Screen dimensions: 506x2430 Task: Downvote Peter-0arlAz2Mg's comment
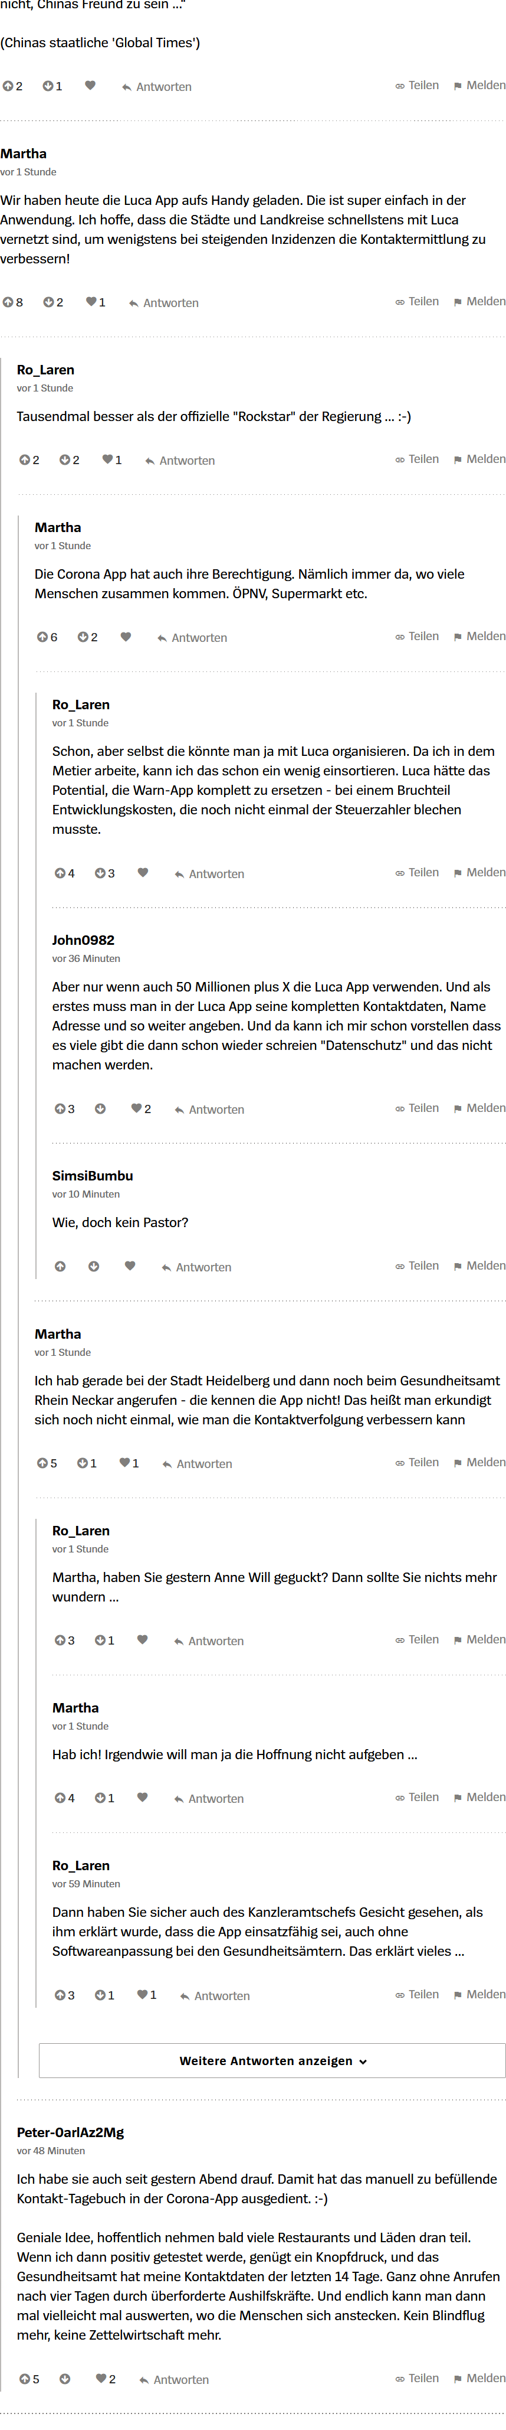(x=65, y=2378)
